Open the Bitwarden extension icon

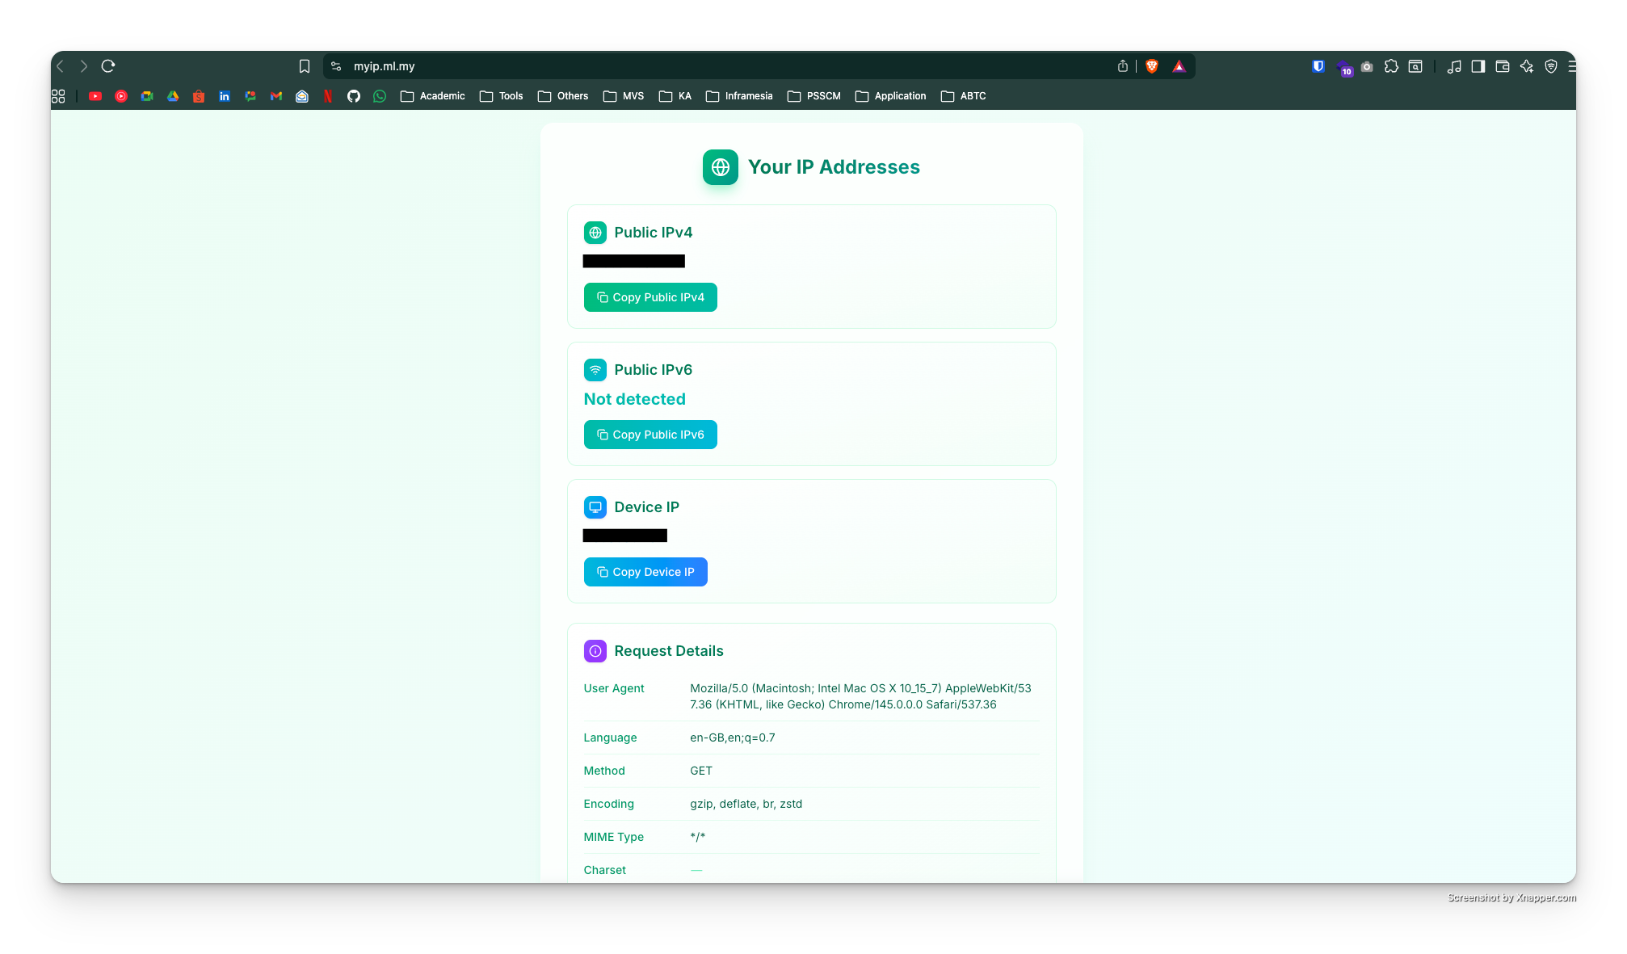click(x=1318, y=66)
